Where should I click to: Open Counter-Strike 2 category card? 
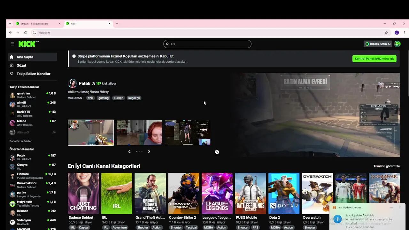[x=184, y=193]
